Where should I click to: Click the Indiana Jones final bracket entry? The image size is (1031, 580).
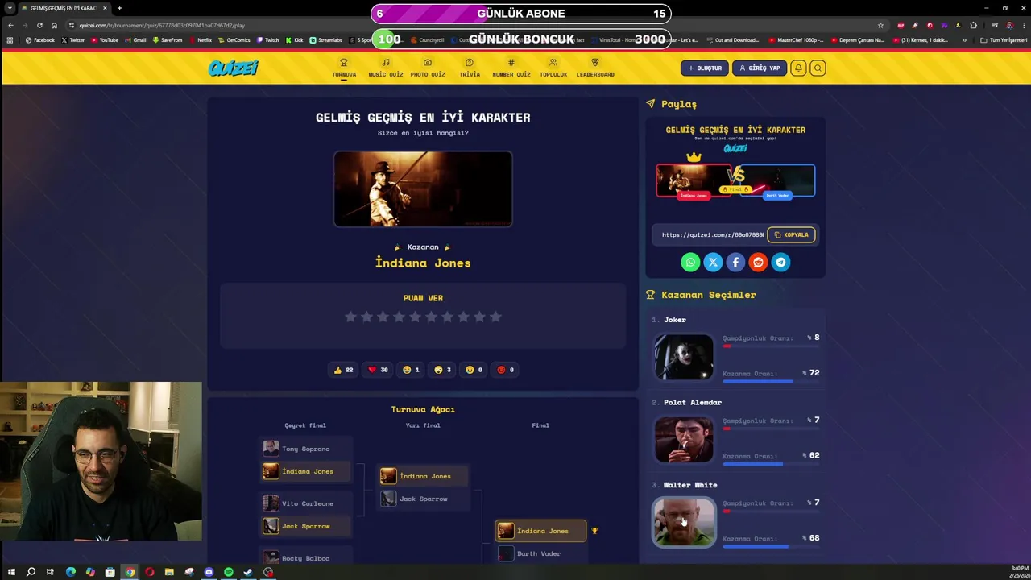point(540,531)
